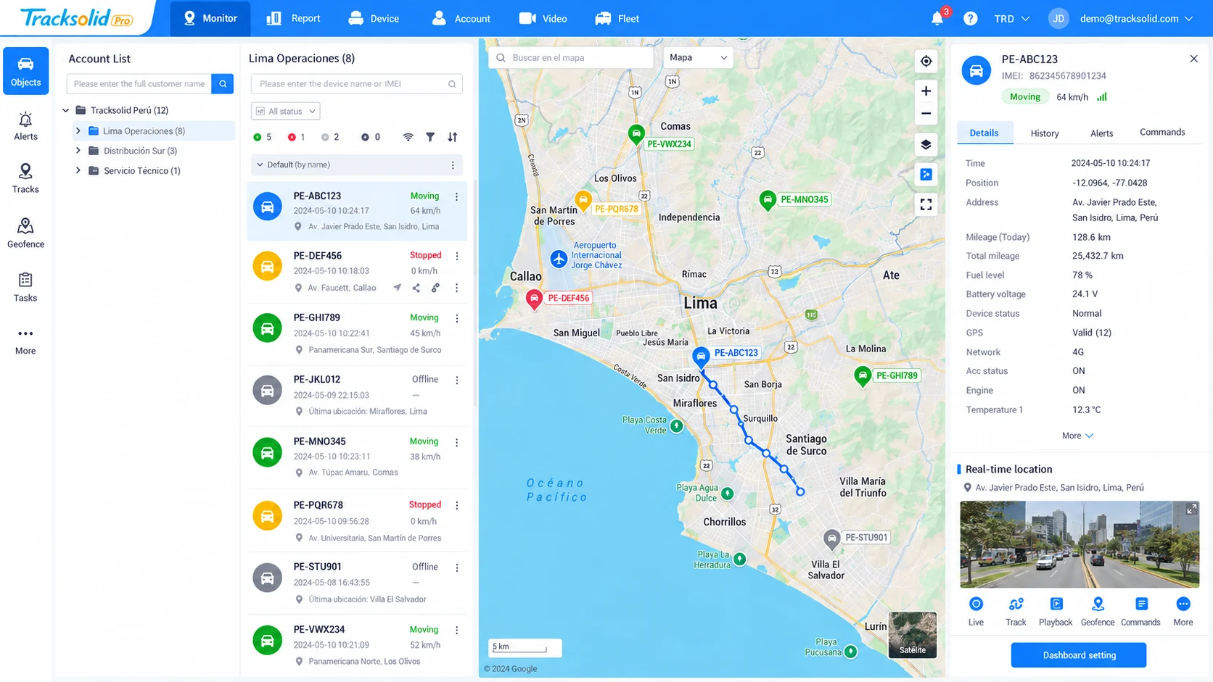Image resolution: width=1213 pixels, height=682 pixels.
Task: Open the help question mark icon
Action: pos(970,19)
